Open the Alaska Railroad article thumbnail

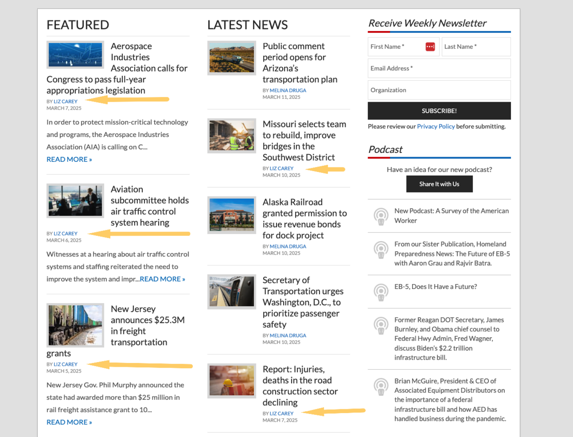232,214
